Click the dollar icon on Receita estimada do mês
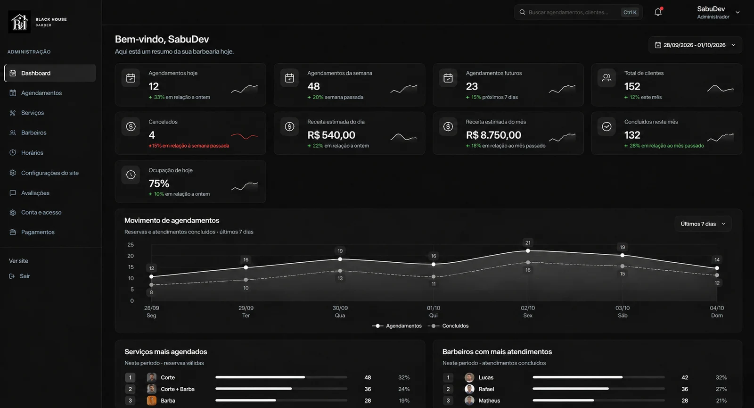The image size is (754, 408). point(448,126)
